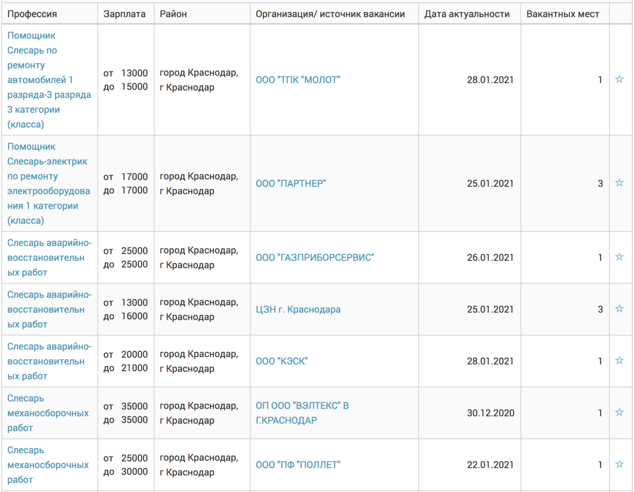Click star icon for ООО "ГАЗПРИБОРСЕРВИС" row

pyautogui.click(x=619, y=257)
